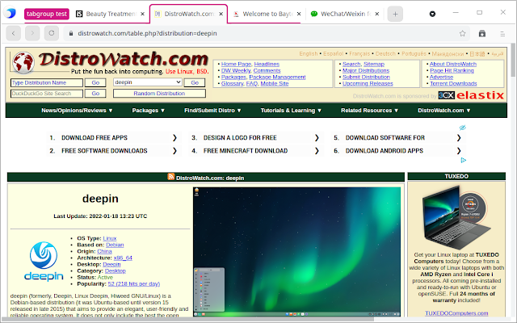Image resolution: width=517 pixels, height=323 pixels.
Task: Click the ad hide eye icon
Action: 463,128
